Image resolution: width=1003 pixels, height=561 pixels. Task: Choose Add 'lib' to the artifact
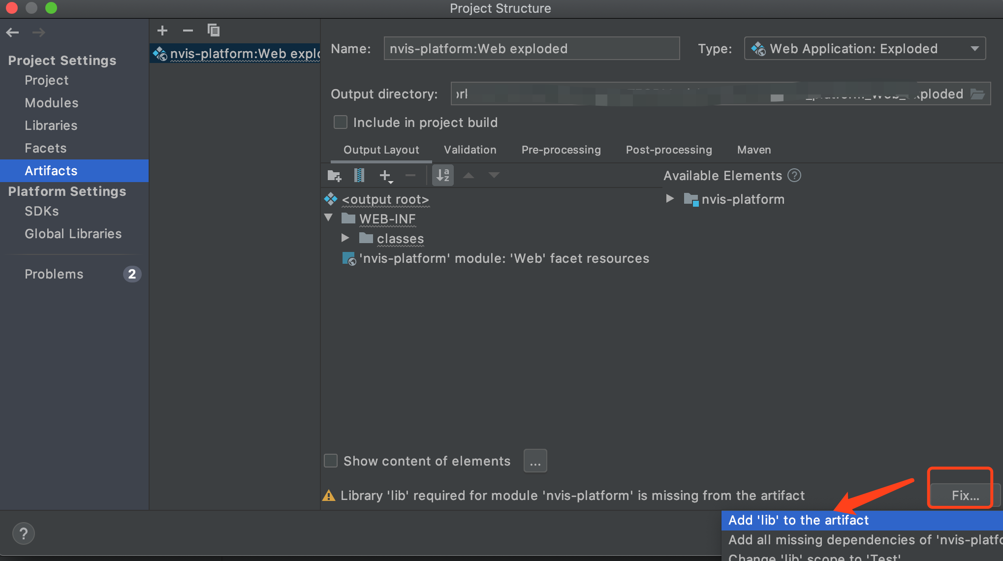tap(862, 520)
